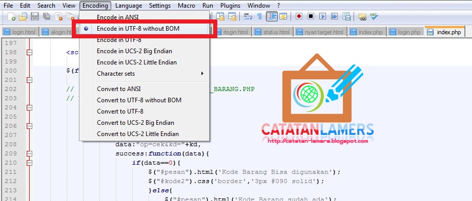Click the Open file folder icon

23,16
